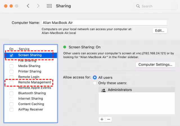180x126 pixels.
Task: Open the show-all grid icon
Action: point(49,6)
